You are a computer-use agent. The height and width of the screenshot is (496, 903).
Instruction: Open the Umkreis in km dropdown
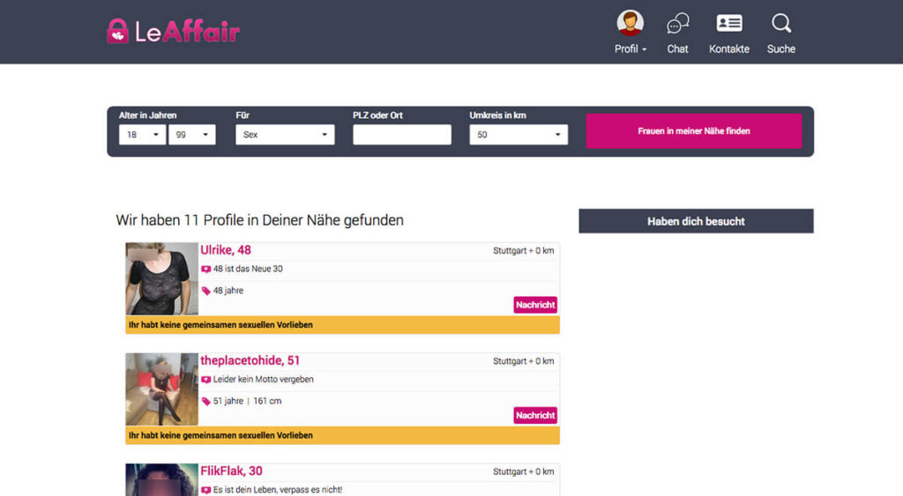coord(518,135)
